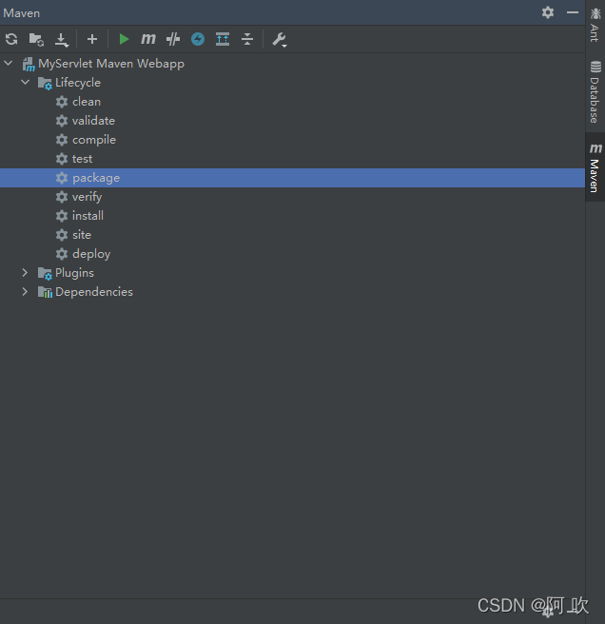Collapse all tree nodes icon
This screenshot has height=624, width=605.
pyautogui.click(x=247, y=39)
